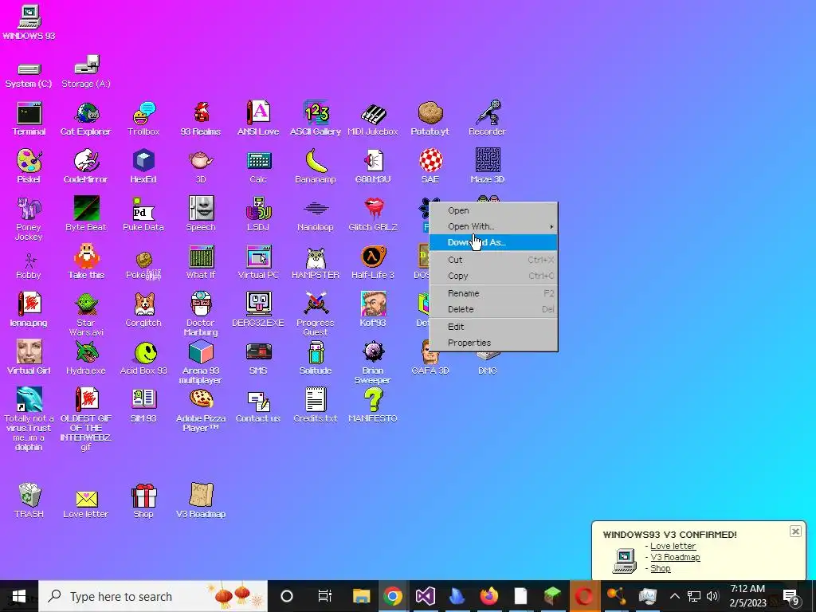
Task: Open System (C:) drive icon
Action: click(x=29, y=75)
